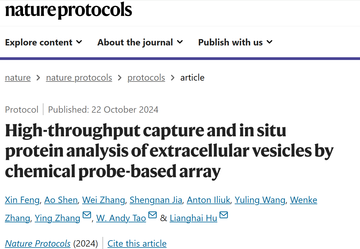Click email icon next to Ying Zhang
The image size is (360, 249).
[x=87, y=215]
